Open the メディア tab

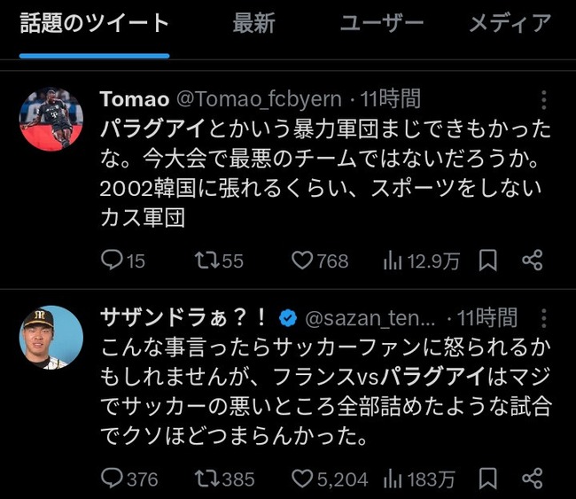tap(510, 23)
